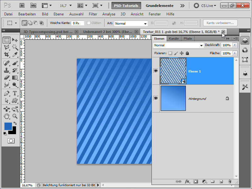
Task: Open the Layers panel flyout menu
Action: (236, 38)
